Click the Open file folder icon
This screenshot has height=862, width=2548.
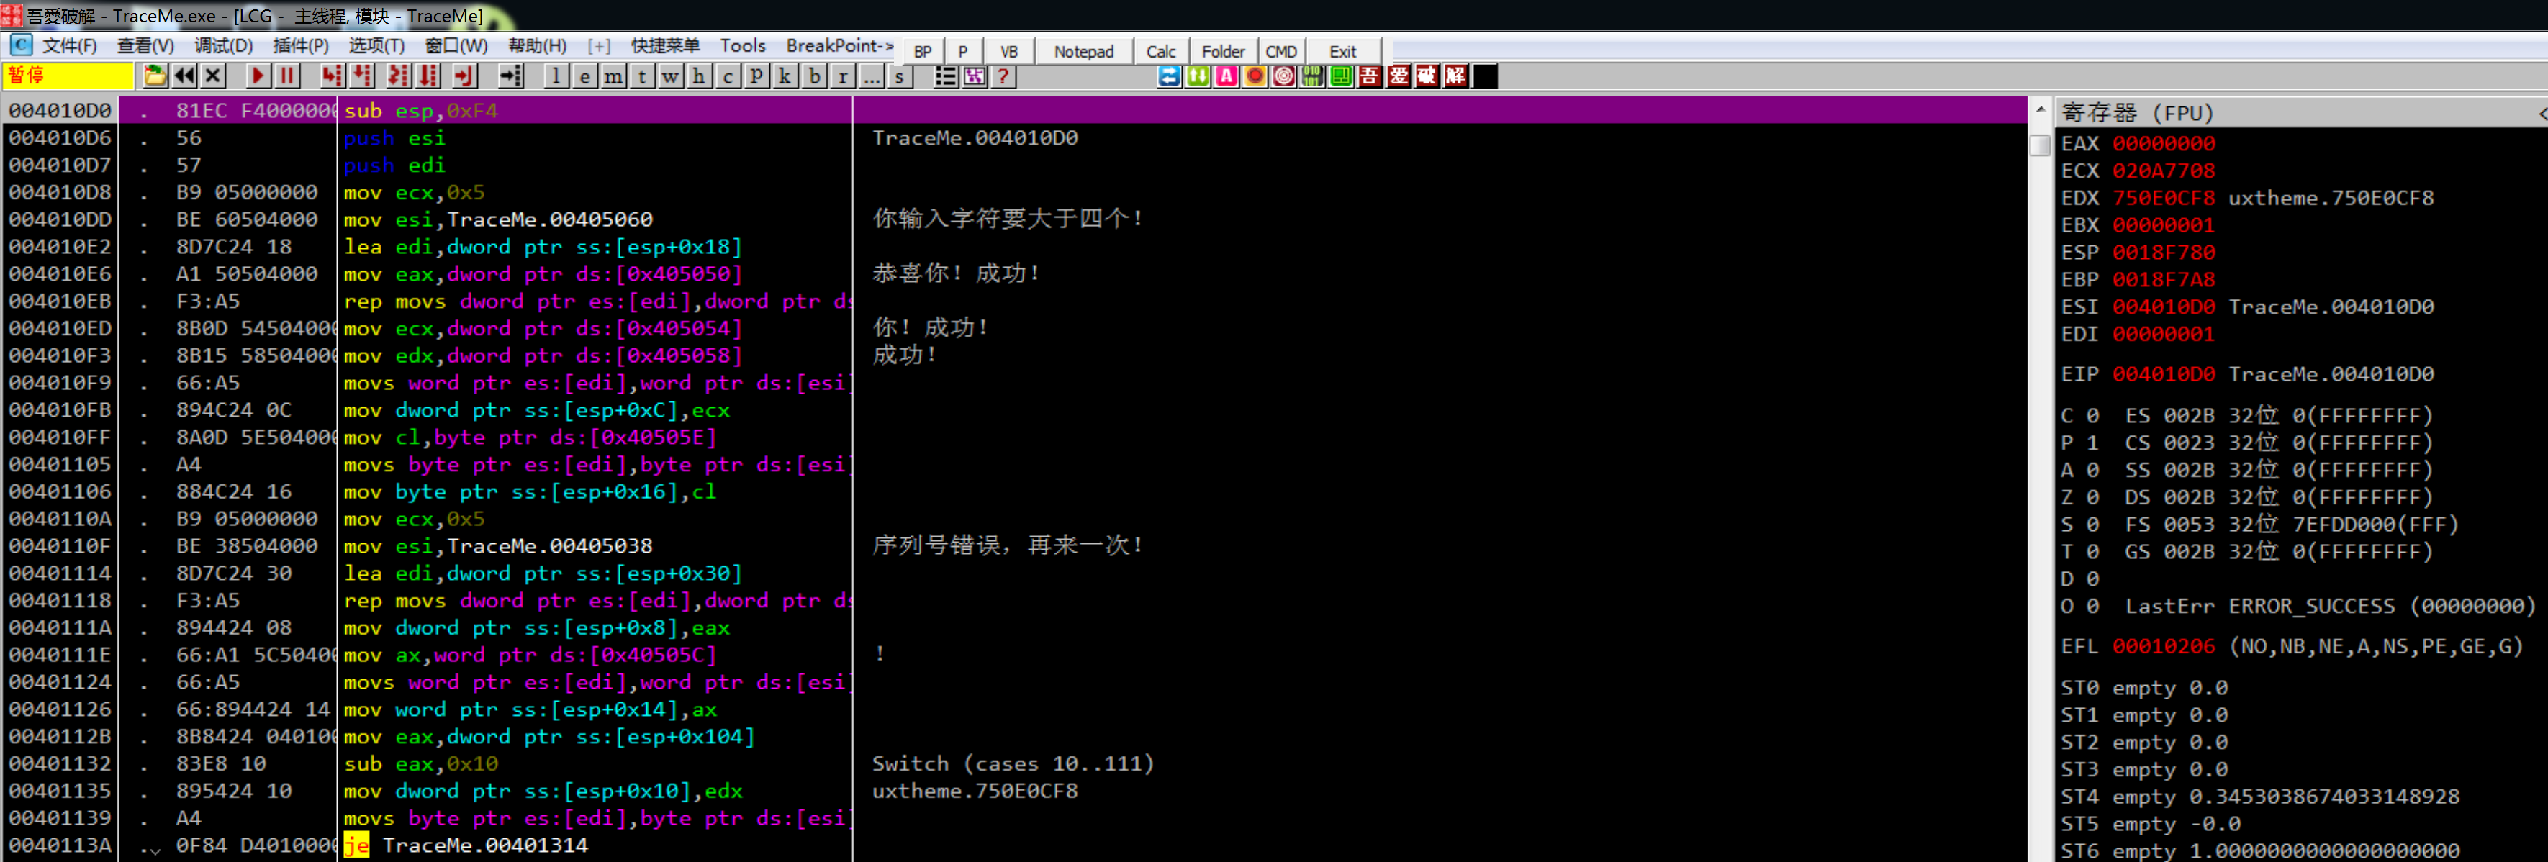[x=155, y=76]
